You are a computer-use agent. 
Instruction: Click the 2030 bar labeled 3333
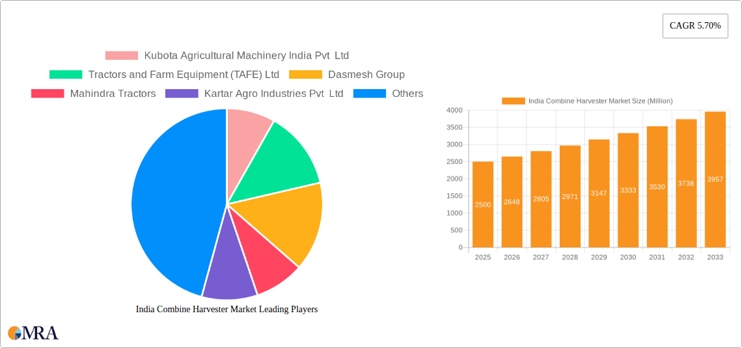pos(629,190)
